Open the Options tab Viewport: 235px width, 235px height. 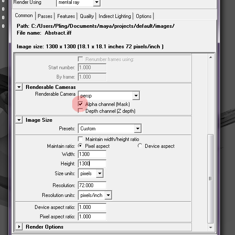(x=144, y=16)
